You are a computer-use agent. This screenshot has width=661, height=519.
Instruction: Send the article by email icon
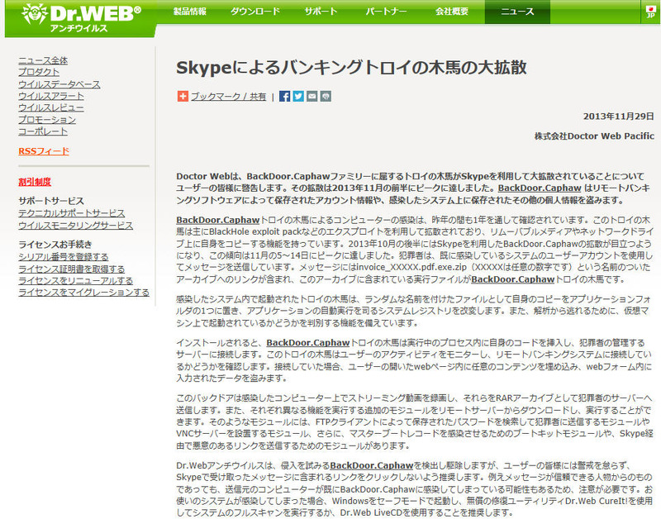point(311,96)
